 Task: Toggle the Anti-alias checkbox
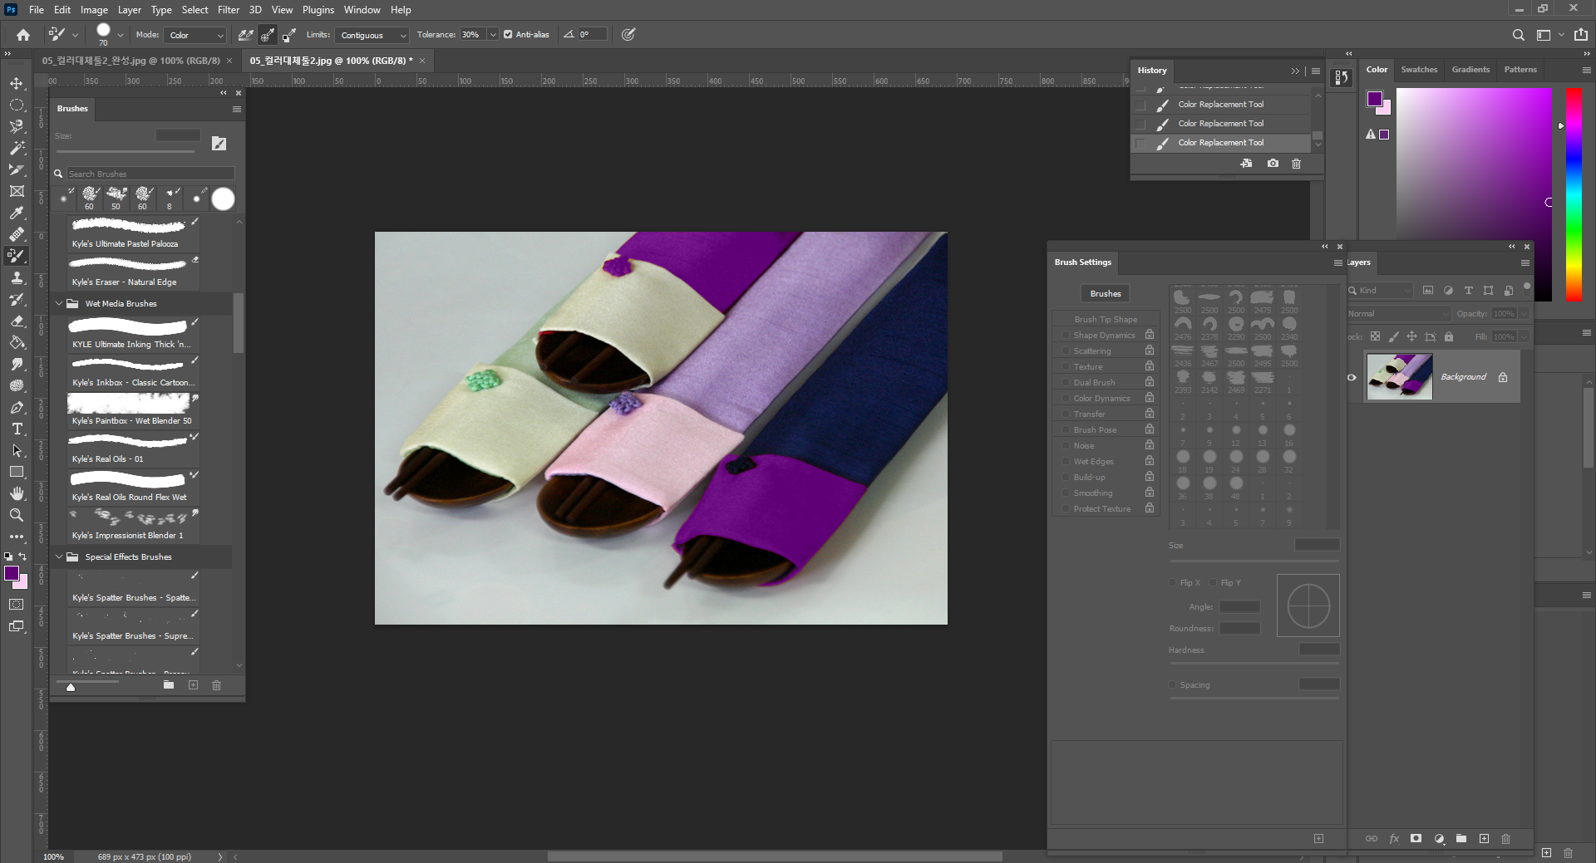[x=508, y=35]
